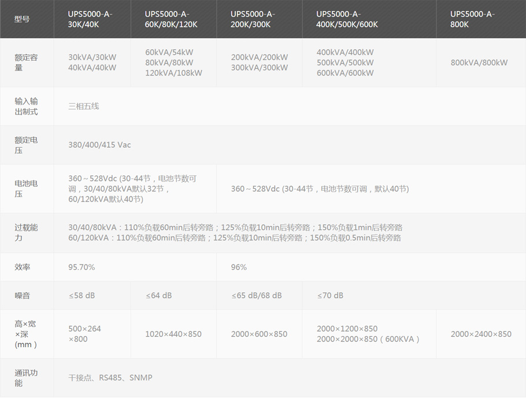The image size is (526, 398).
Task: Click the 噪音 row label
Action: 22,295
